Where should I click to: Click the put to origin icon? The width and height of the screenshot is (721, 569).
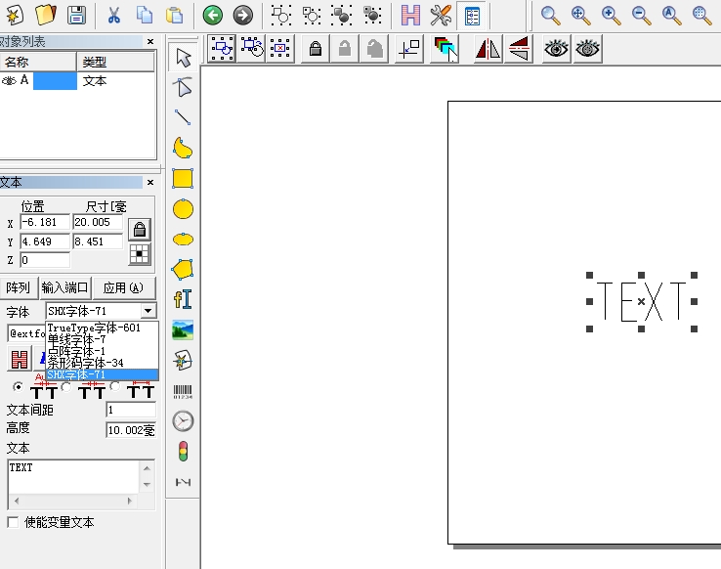click(408, 48)
